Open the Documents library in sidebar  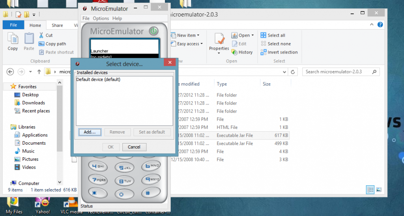(30, 143)
